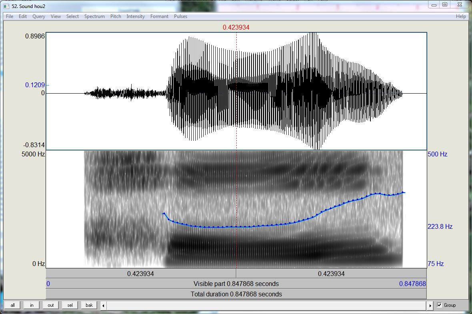This screenshot has height=314, width=472.
Task: Open the Formant menu
Action: (x=159, y=16)
